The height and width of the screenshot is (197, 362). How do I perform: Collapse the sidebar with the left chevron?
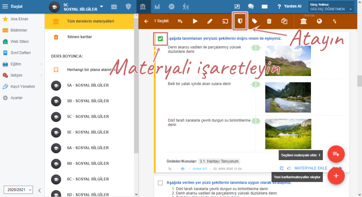(x=39, y=190)
